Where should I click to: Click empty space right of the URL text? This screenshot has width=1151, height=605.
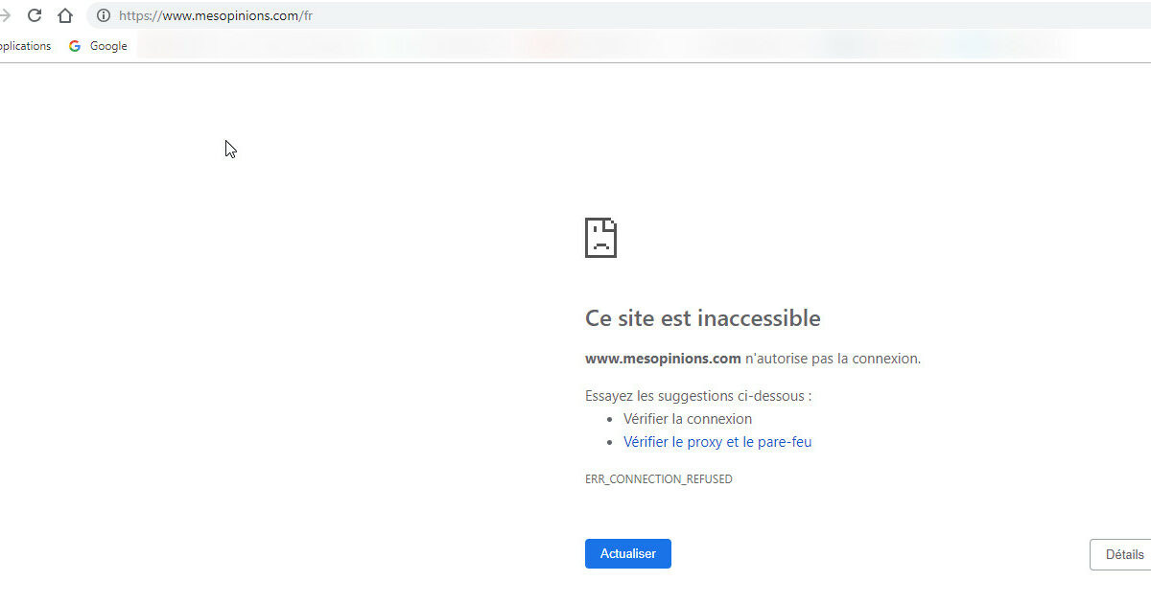[671, 15]
